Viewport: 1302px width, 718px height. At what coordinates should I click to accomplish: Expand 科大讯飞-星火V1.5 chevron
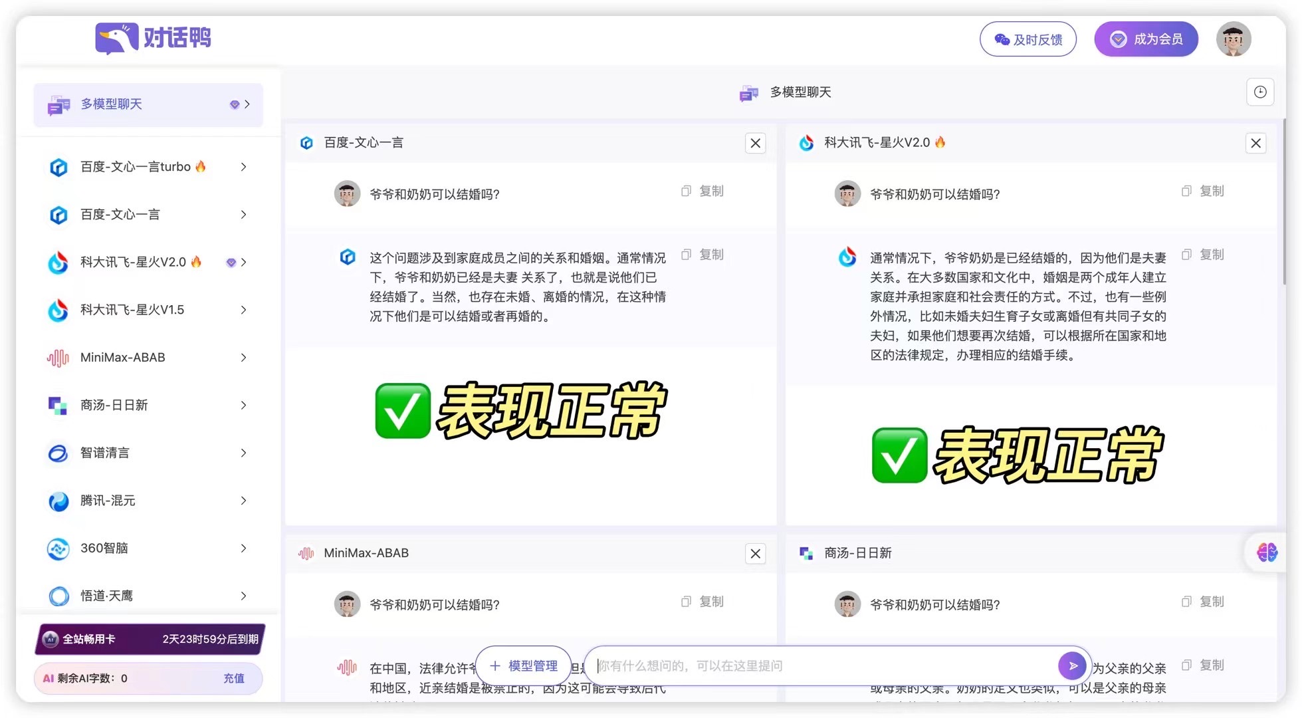coord(244,310)
